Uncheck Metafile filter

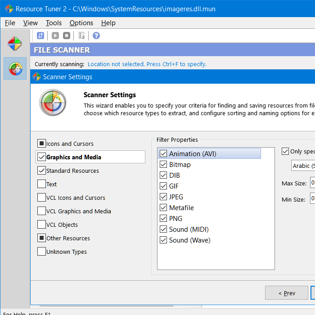tap(163, 207)
